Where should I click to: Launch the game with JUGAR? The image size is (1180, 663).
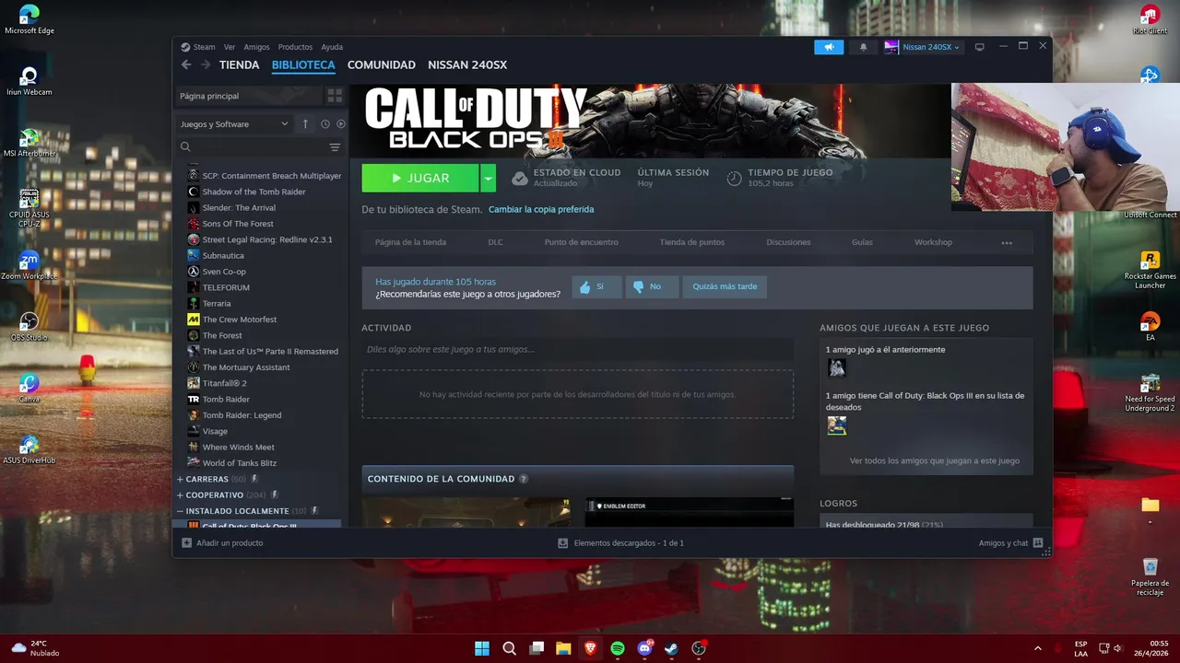pos(420,179)
